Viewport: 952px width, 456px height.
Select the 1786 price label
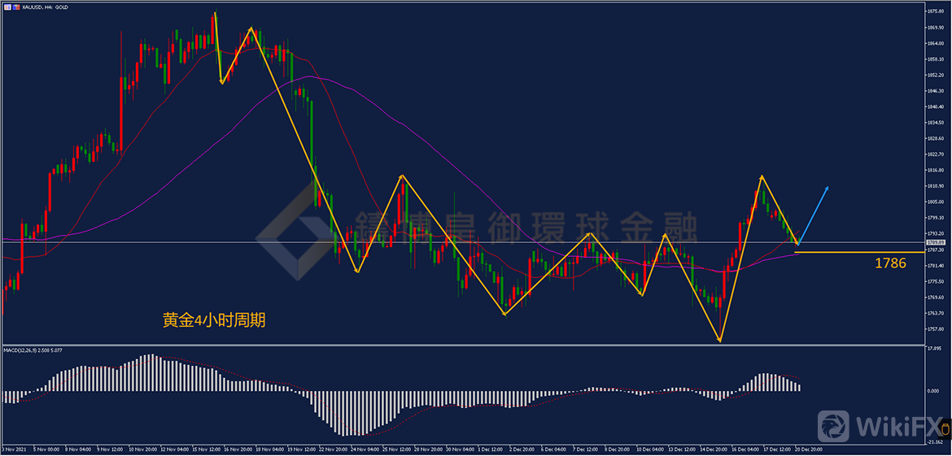point(890,263)
